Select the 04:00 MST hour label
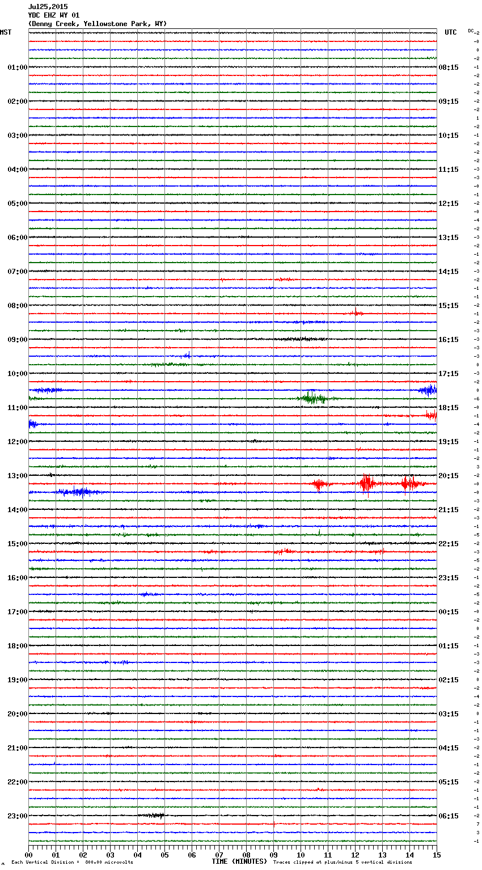 [18, 170]
